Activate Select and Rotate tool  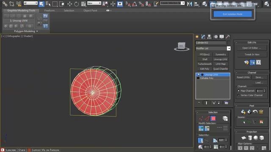point(76,4)
